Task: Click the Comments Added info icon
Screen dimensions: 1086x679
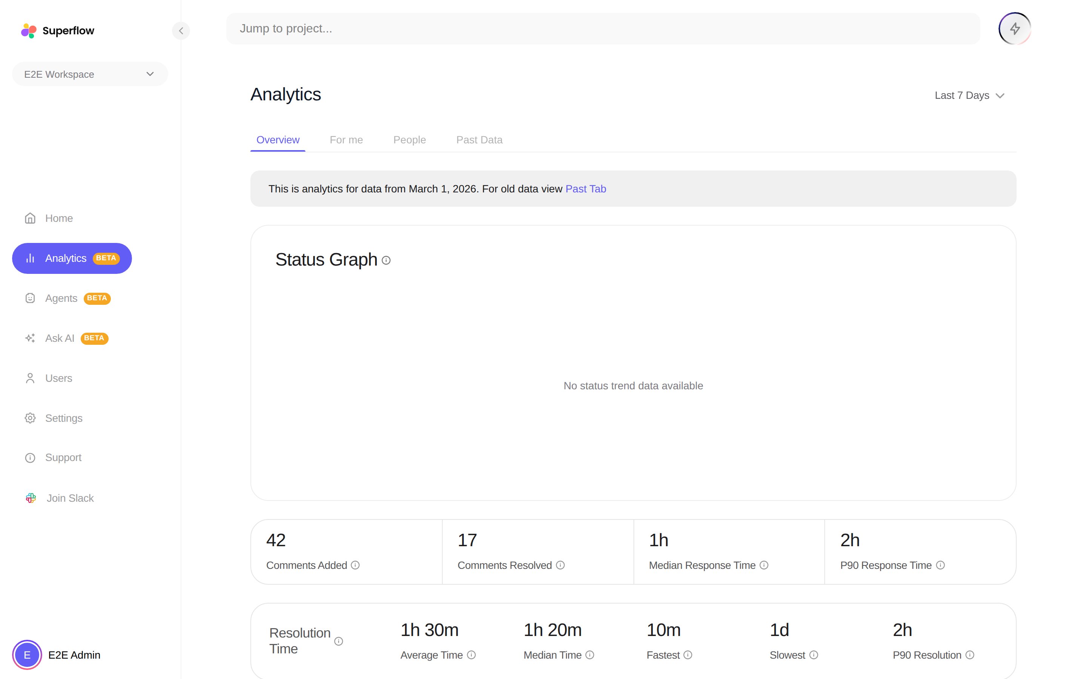Action: pyautogui.click(x=355, y=565)
